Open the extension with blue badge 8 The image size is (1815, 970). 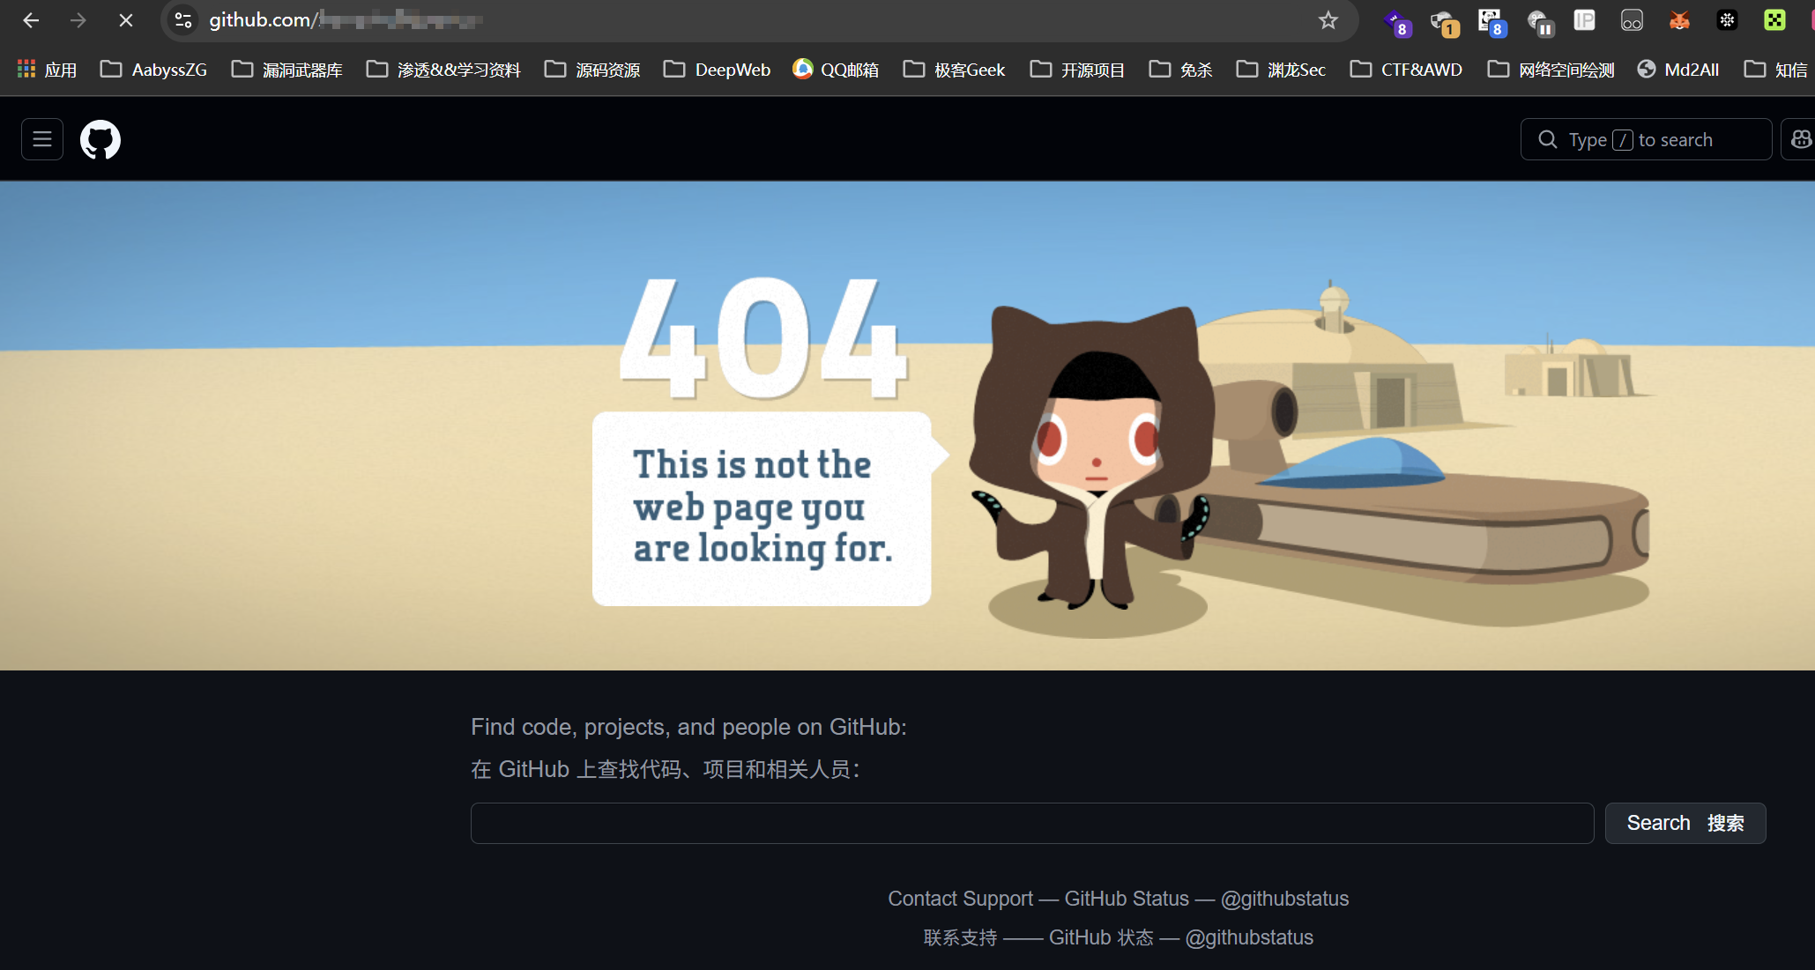(x=1492, y=22)
